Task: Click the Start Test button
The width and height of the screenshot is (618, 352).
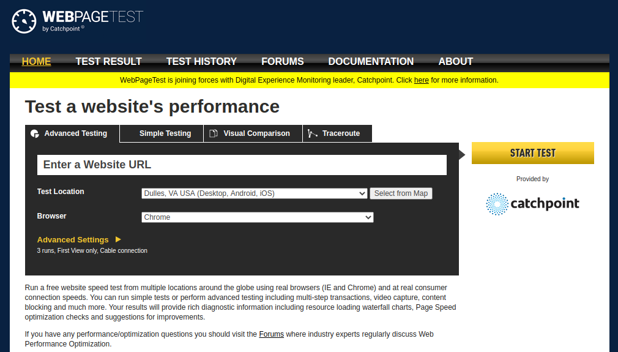Action: (x=532, y=153)
